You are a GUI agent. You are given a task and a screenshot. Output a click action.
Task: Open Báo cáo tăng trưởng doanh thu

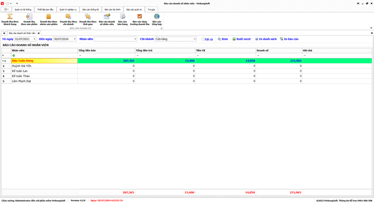(x=140, y=19)
